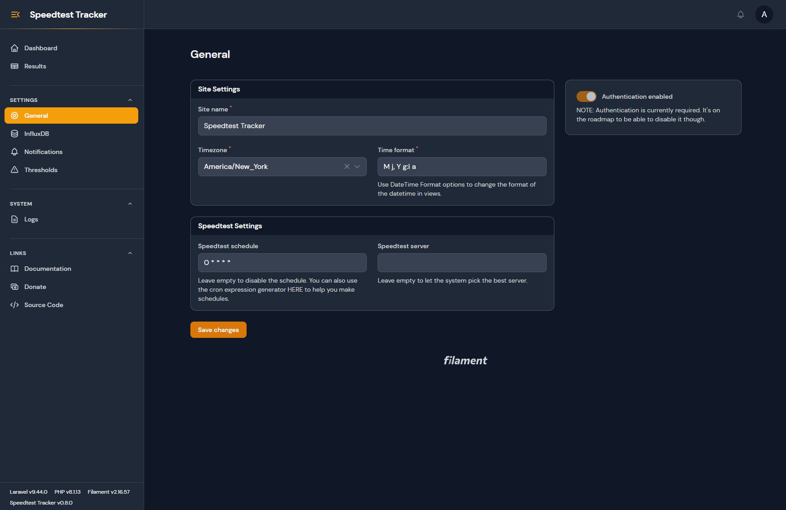Screen dimensions: 786x510
Task: Collapse the SETTINGS sidebar group
Action: tap(130, 100)
